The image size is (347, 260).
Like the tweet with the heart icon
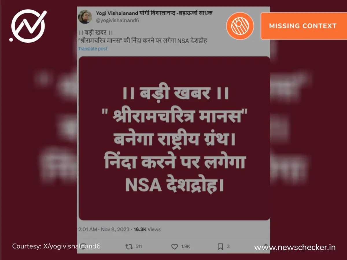tap(174, 246)
